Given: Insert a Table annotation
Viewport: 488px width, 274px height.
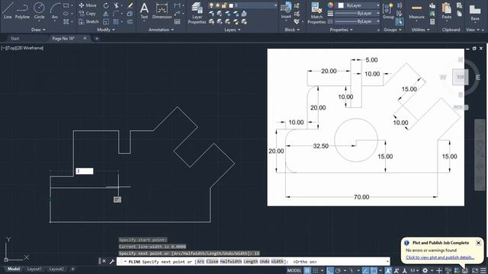Looking at the screenshot, I should coord(177,22).
